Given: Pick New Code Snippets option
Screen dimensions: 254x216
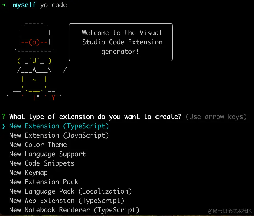Looking at the screenshot, I should click(x=42, y=163).
